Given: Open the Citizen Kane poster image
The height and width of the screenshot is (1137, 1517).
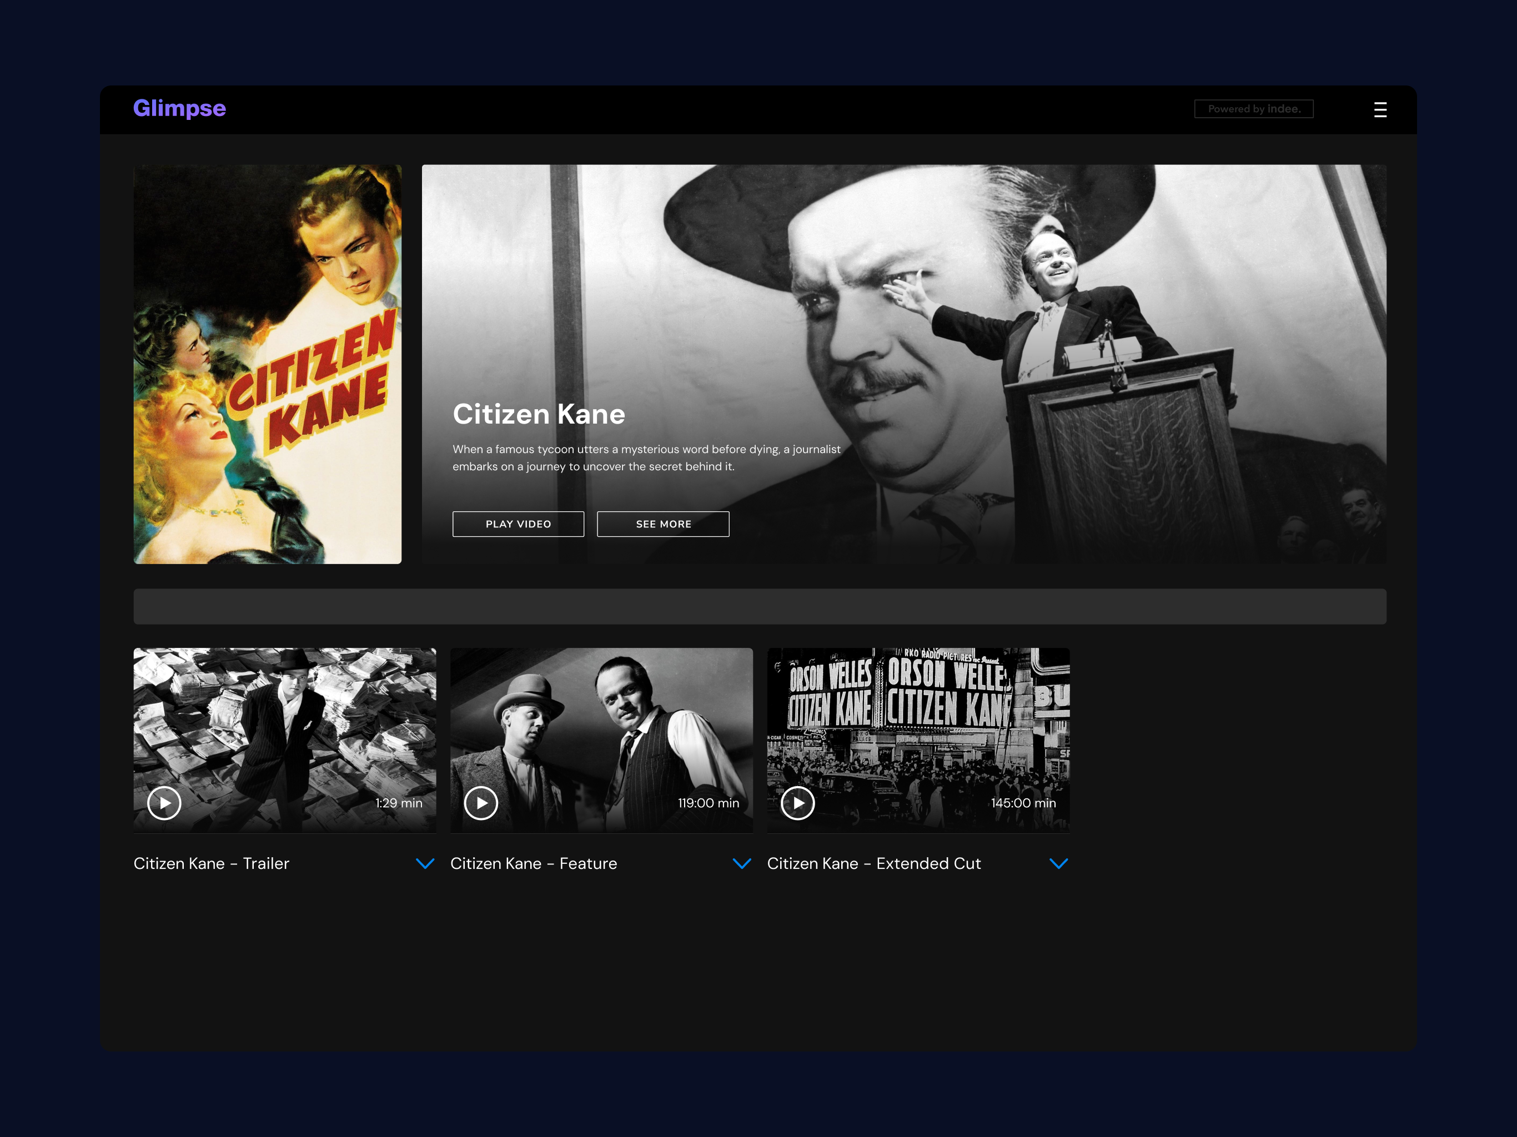Looking at the screenshot, I should coord(268,364).
